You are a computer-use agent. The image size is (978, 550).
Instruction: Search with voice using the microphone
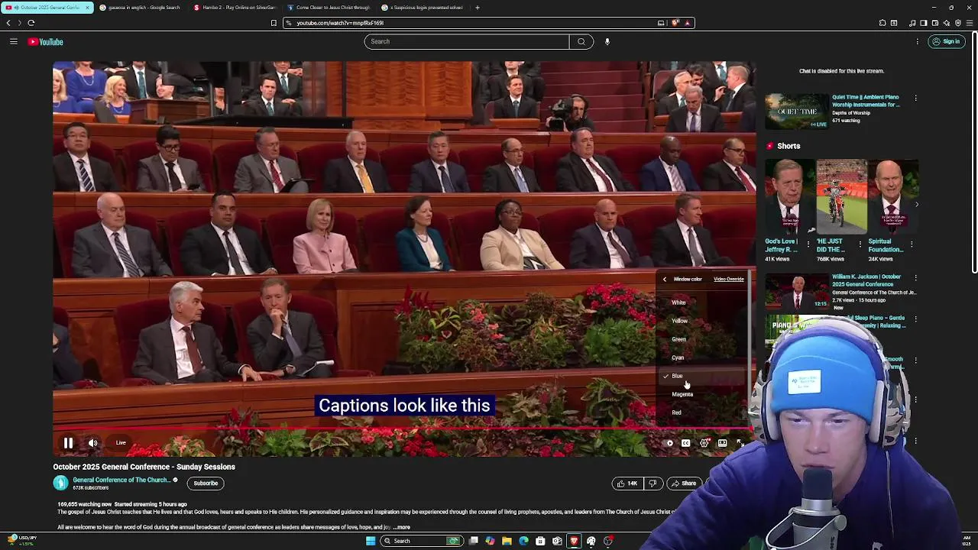click(607, 41)
